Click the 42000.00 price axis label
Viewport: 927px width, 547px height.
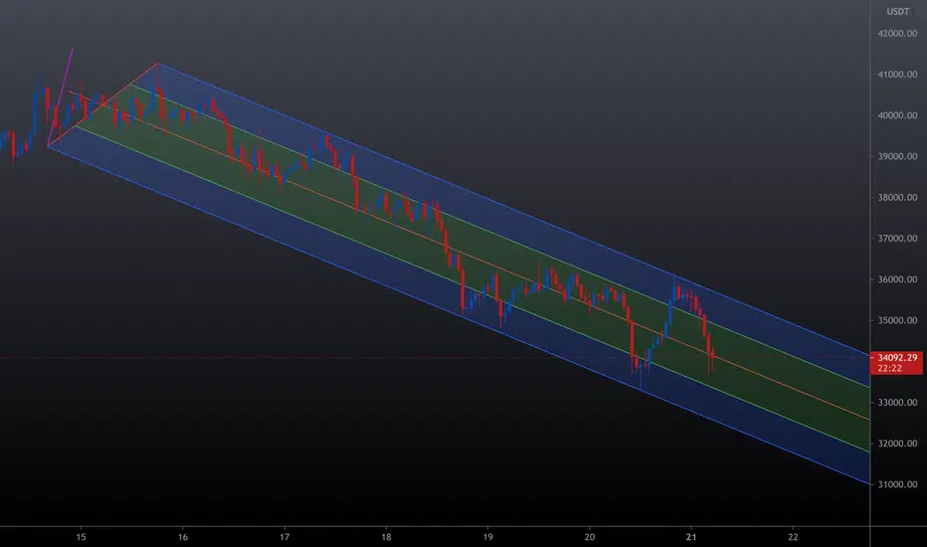click(x=897, y=34)
